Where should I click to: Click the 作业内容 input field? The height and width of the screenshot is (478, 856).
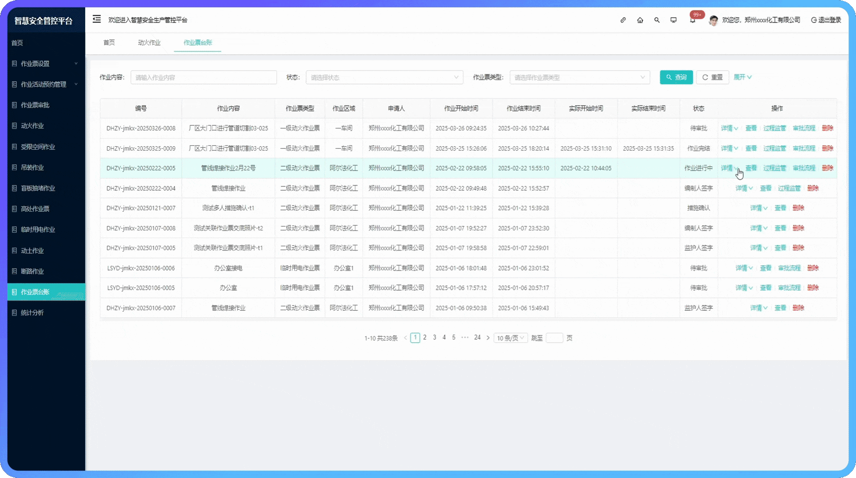204,77
